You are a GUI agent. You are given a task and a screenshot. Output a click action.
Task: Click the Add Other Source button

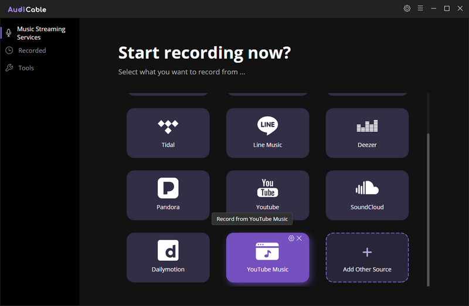point(367,257)
